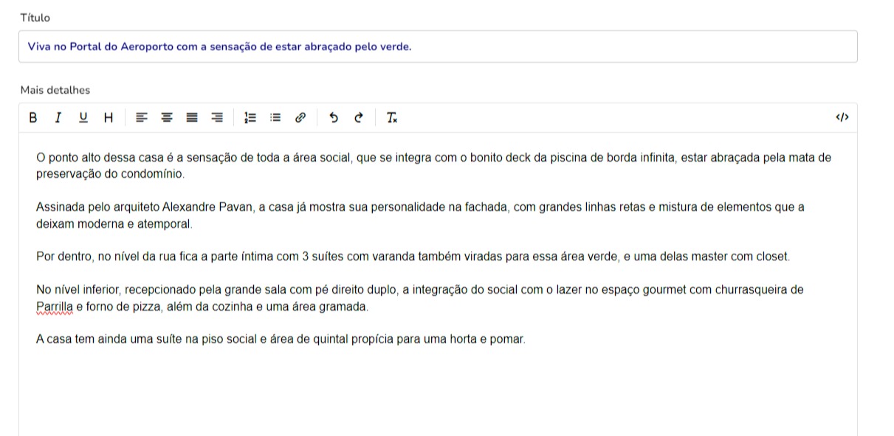The image size is (894, 436).
Task: Enable underline text formatting
Action: click(x=83, y=117)
